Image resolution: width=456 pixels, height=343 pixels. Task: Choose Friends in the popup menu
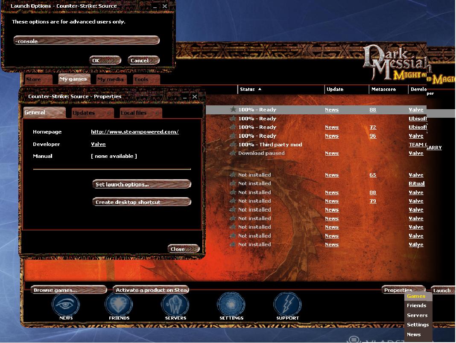(x=418, y=305)
